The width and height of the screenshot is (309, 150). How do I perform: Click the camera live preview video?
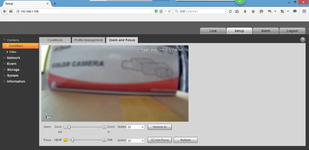(115, 84)
